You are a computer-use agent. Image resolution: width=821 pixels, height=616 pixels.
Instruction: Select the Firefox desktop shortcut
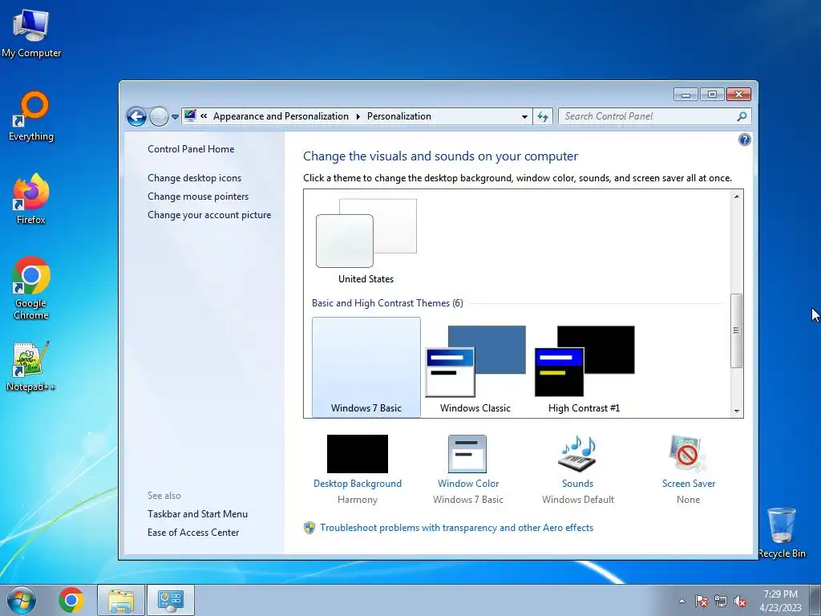coord(31,199)
